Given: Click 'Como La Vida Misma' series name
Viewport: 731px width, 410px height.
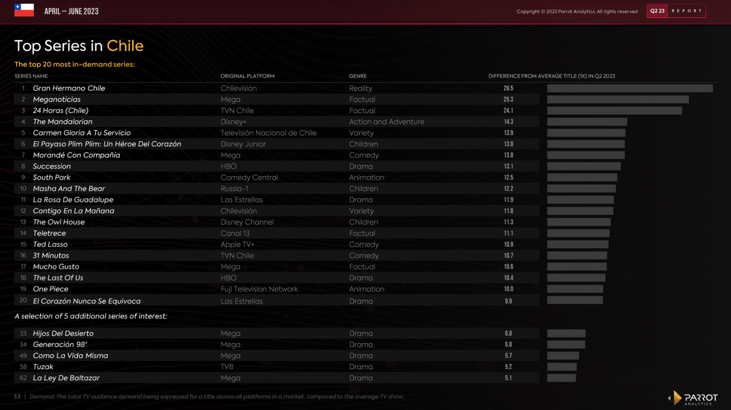Looking at the screenshot, I should point(70,356).
